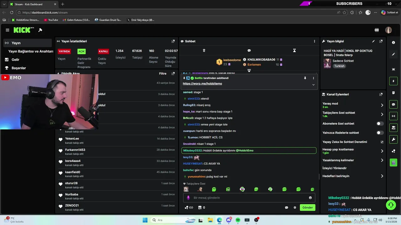The width and height of the screenshot is (401, 225).
Task: Select Yayın in left sidebar
Action: 28,43
